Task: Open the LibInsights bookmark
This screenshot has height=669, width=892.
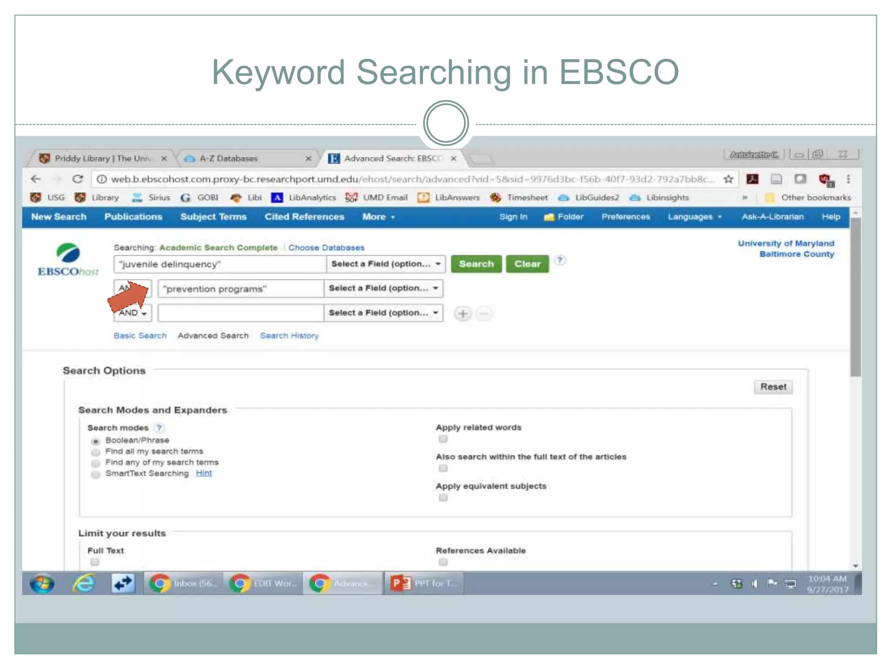Action: [x=659, y=198]
